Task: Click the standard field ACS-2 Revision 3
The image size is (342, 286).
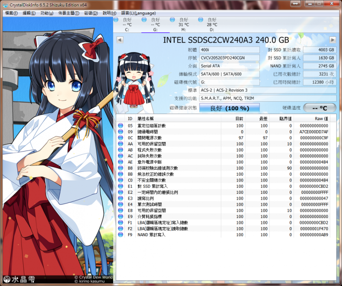Action: click(267, 90)
